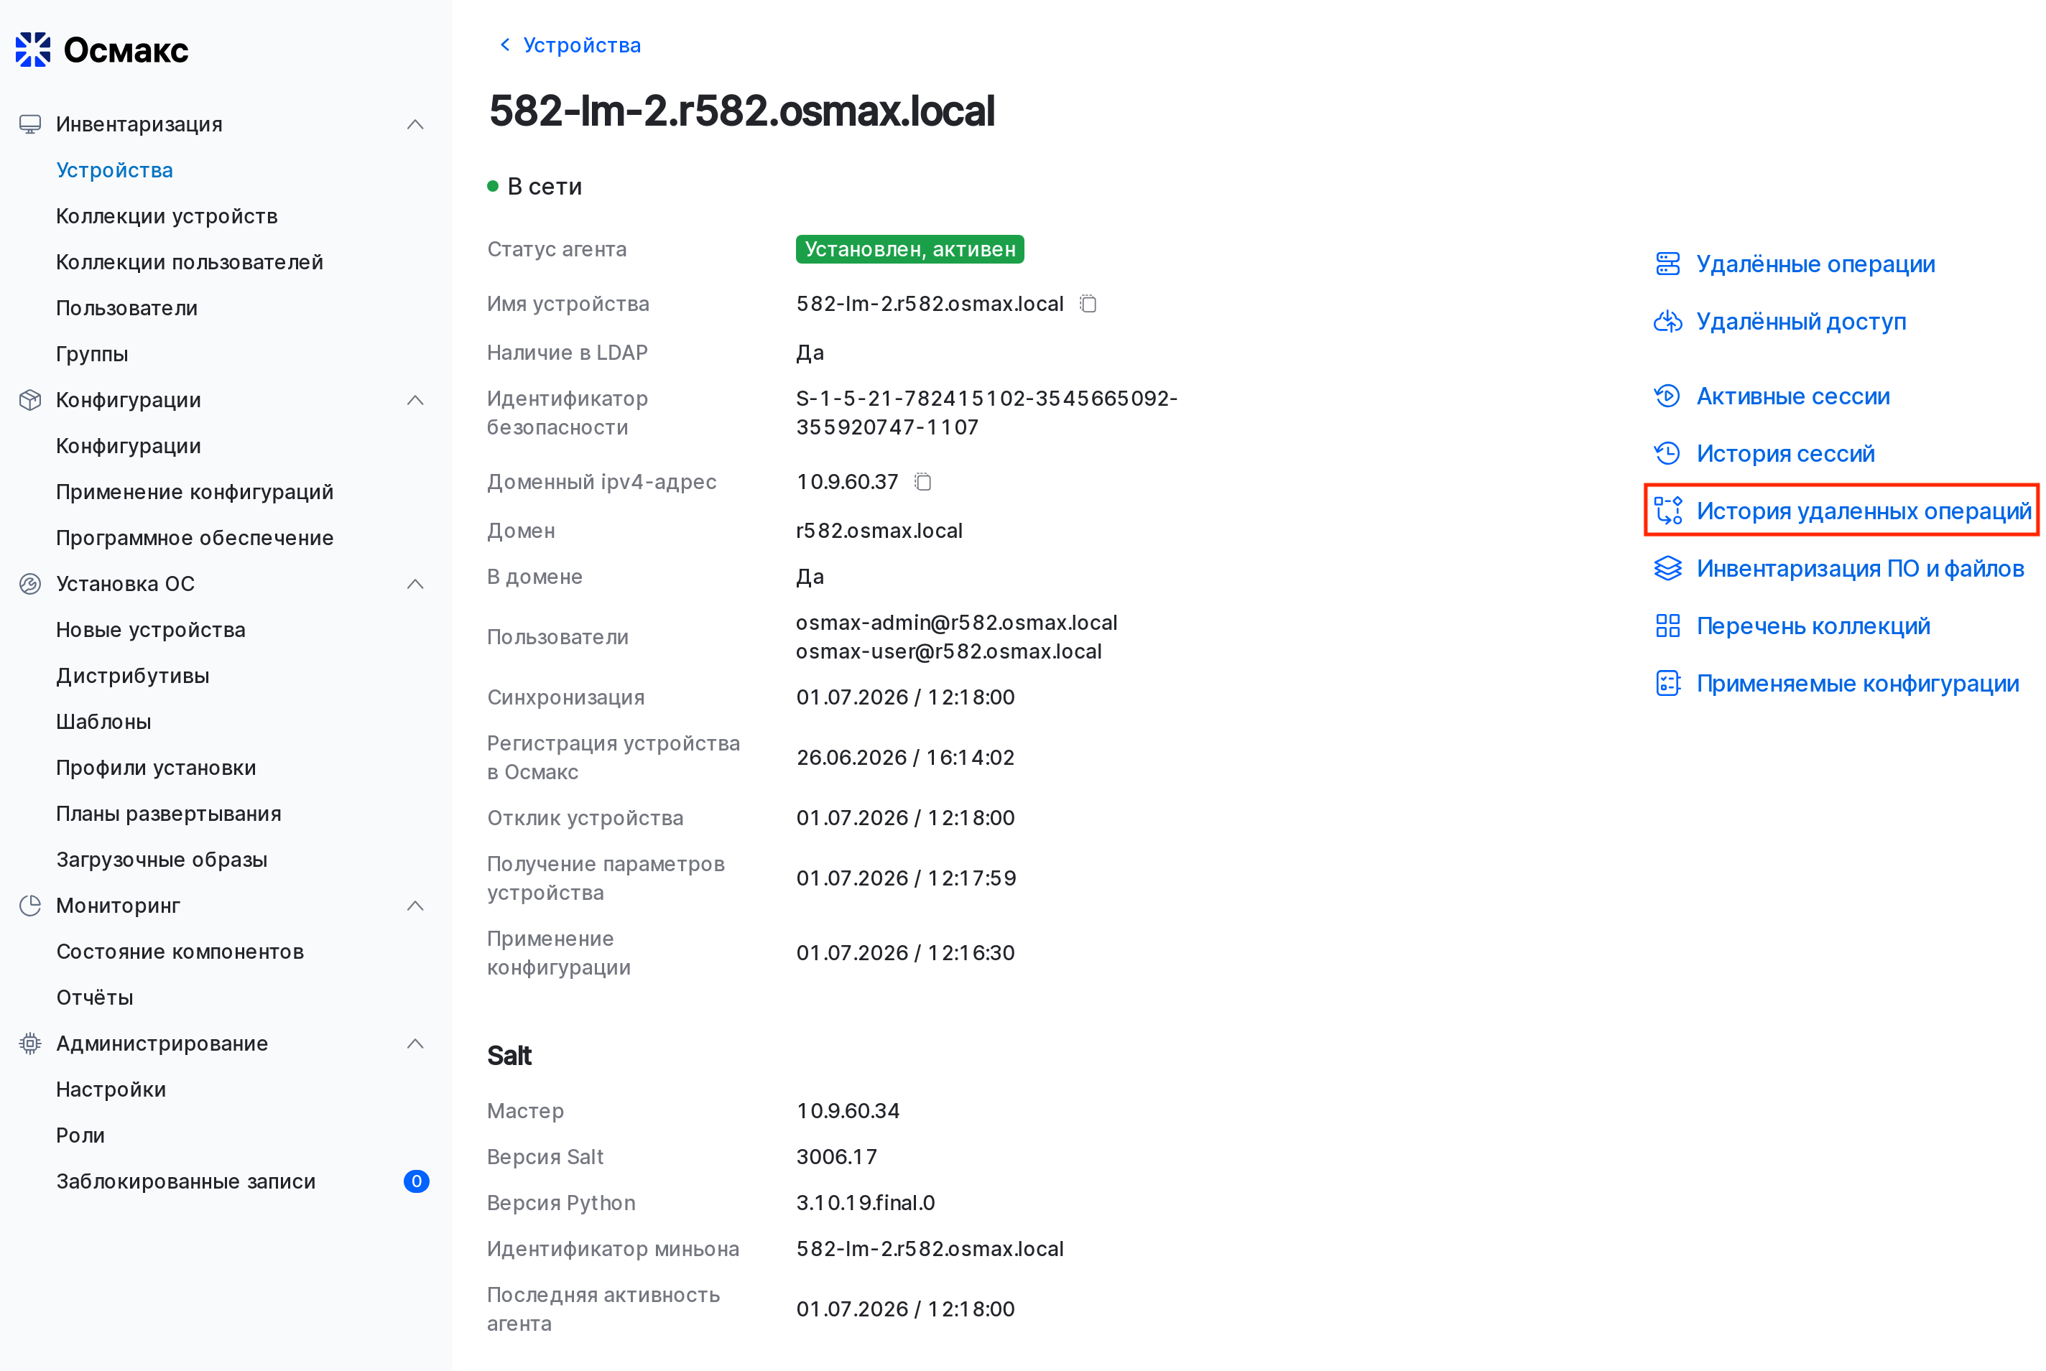Collapse the Администрирование section chevron
2046x1371 pixels.
(x=415, y=1043)
